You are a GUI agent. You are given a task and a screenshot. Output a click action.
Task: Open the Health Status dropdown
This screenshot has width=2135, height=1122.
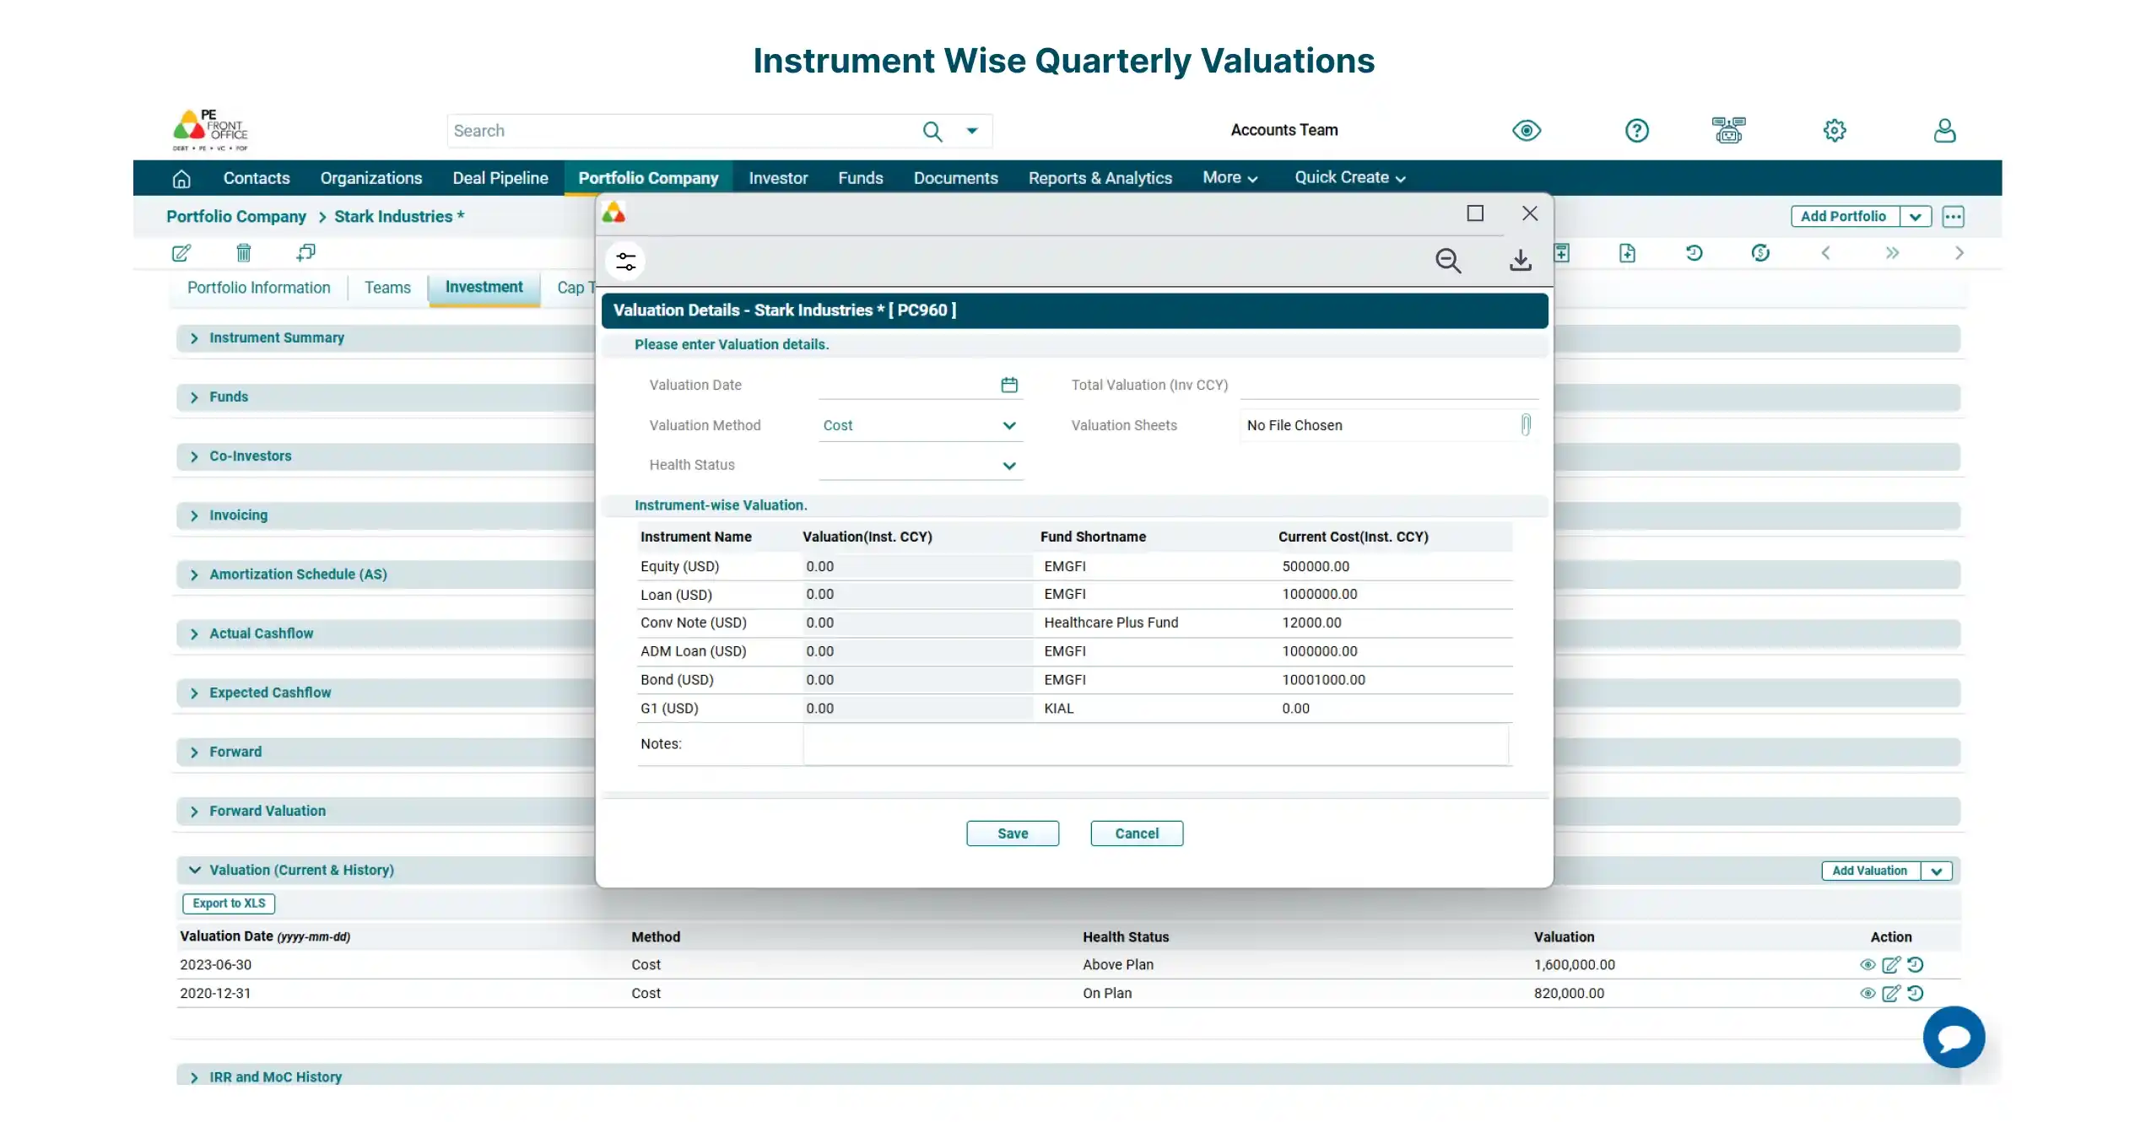(x=921, y=465)
